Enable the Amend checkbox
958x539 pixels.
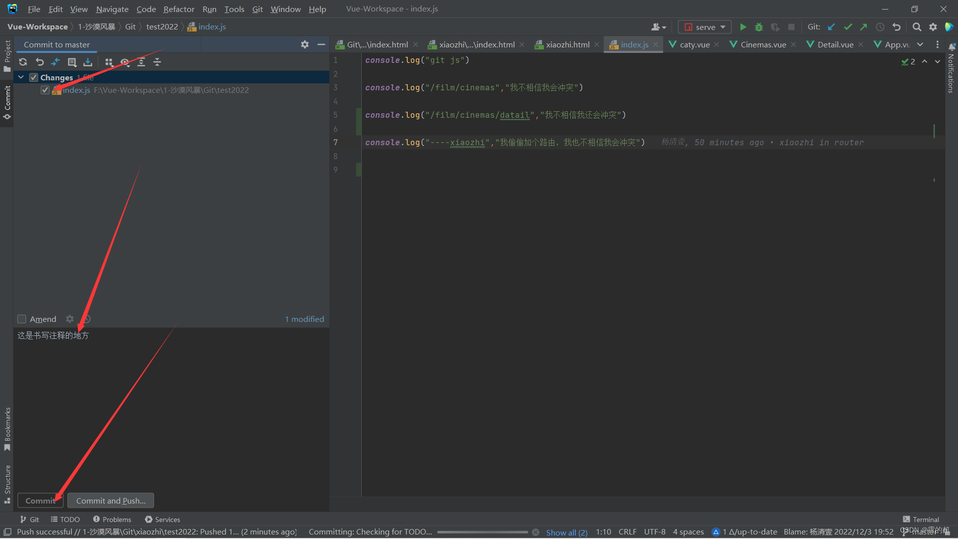click(x=22, y=319)
